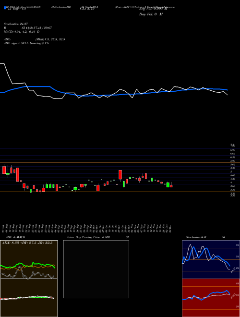Open the red RSI chart panel
This screenshot has width=240, height=317.
[211, 298]
